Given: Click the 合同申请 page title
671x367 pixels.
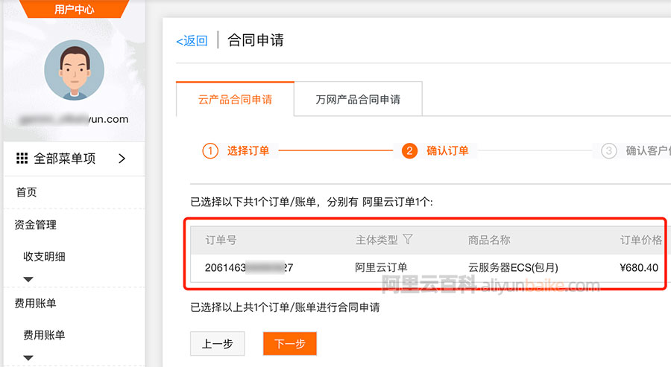Looking at the screenshot, I should click(256, 40).
